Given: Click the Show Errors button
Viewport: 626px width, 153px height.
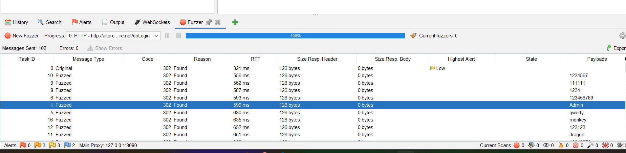Looking at the screenshot, I should point(105,48).
